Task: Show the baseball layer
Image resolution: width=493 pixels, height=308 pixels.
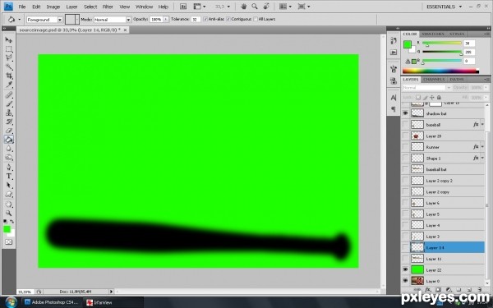Action: coord(405,125)
